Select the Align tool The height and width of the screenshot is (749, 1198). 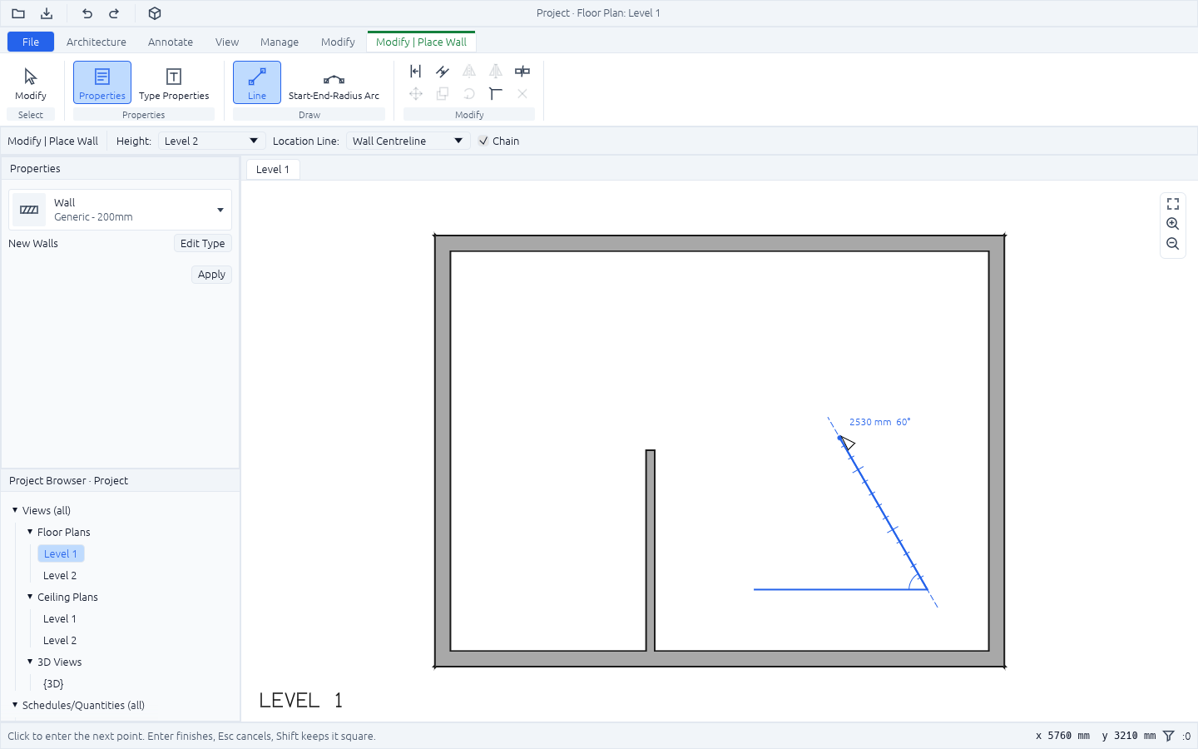click(x=416, y=72)
